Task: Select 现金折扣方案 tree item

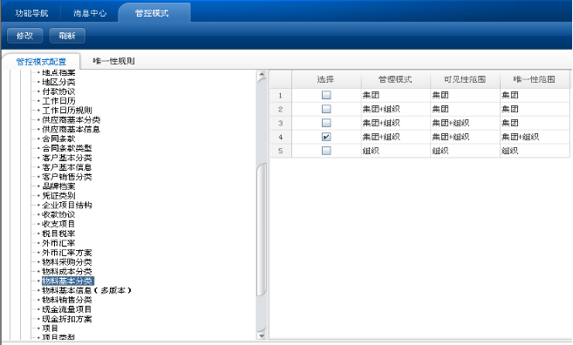Action: [67, 319]
